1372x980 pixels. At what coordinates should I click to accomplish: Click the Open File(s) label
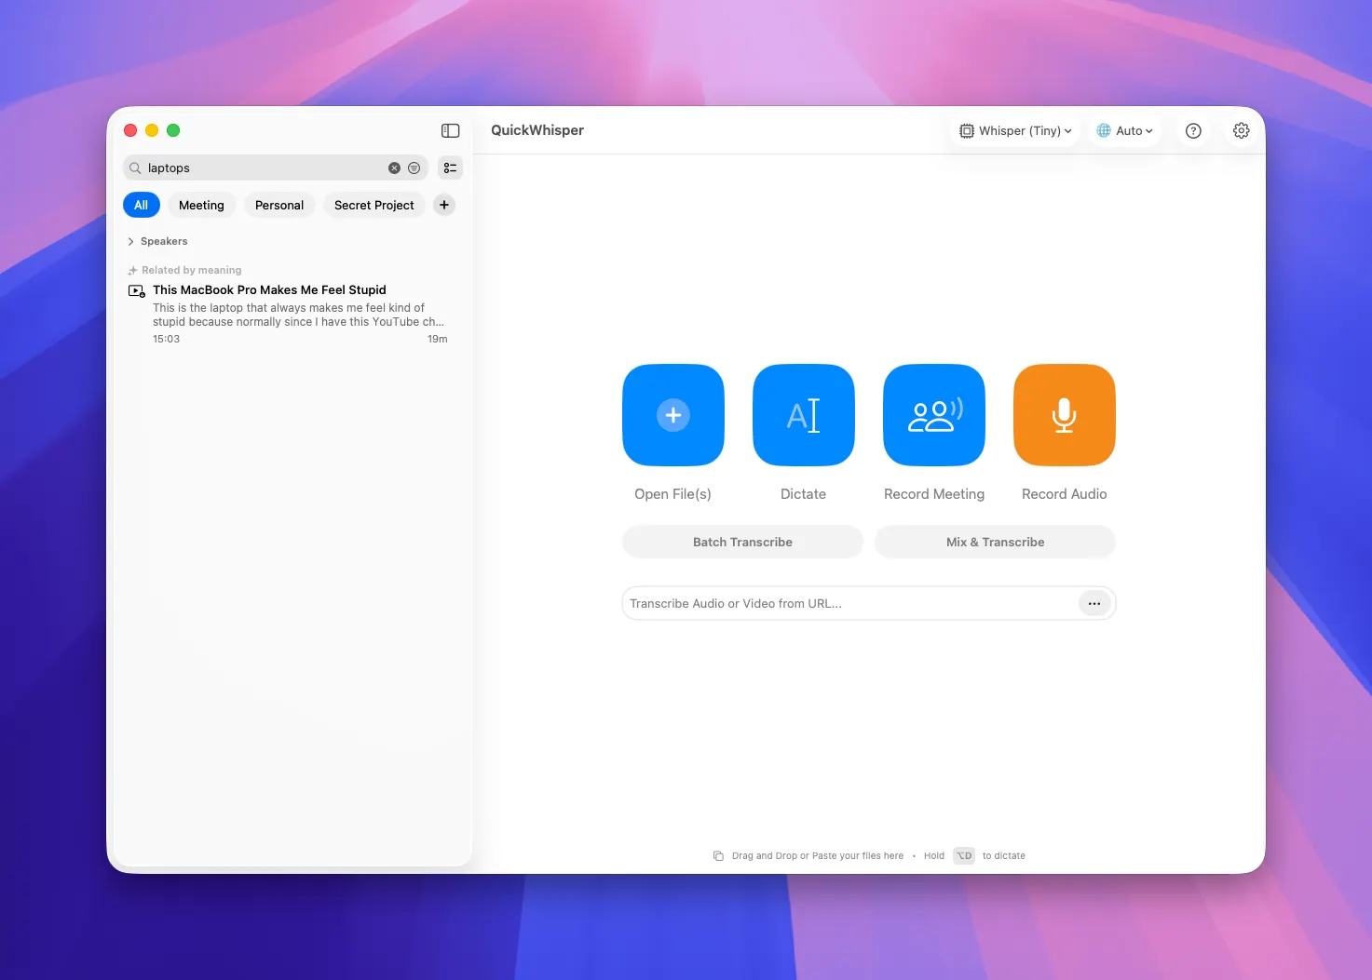672,494
